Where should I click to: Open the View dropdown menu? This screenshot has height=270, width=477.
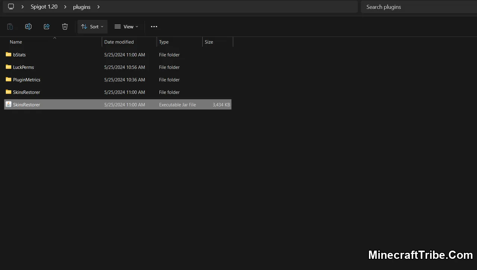pos(126,26)
